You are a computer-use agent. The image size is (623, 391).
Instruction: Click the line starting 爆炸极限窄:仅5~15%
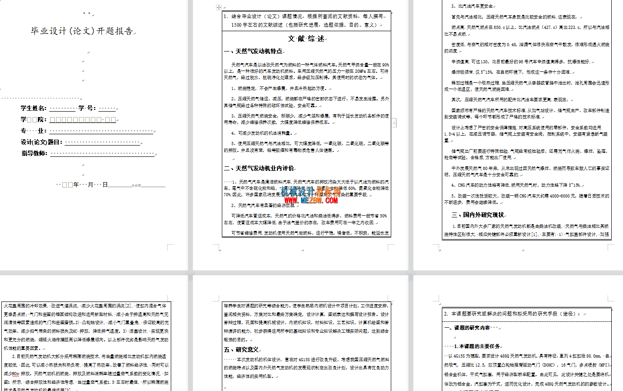pos(511,72)
